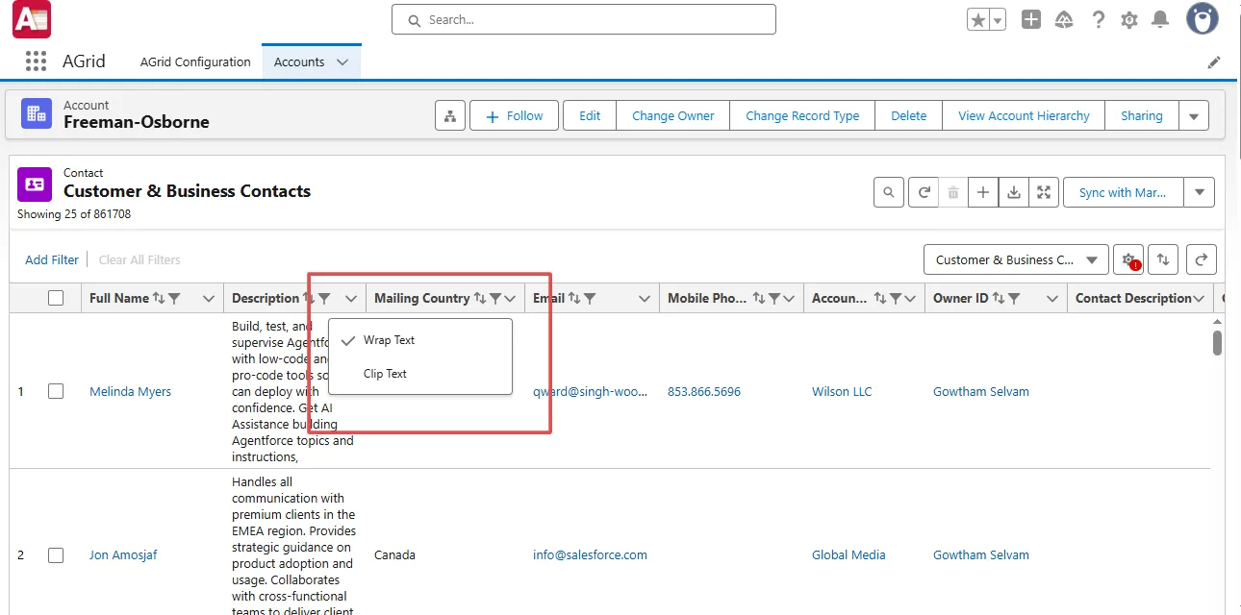The height and width of the screenshot is (615, 1241).
Task: Filter the Full Name column
Action: click(174, 298)
